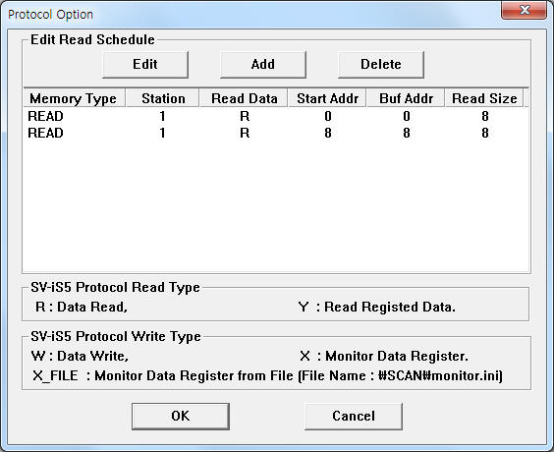Close the Protocol Option window
Image resolution: width=554 pixels, height=452 pixels.
[x=525, y=10]
